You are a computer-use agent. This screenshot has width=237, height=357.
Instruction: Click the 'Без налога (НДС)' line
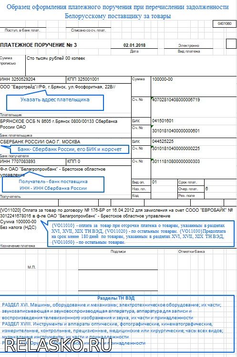(18, 227)
